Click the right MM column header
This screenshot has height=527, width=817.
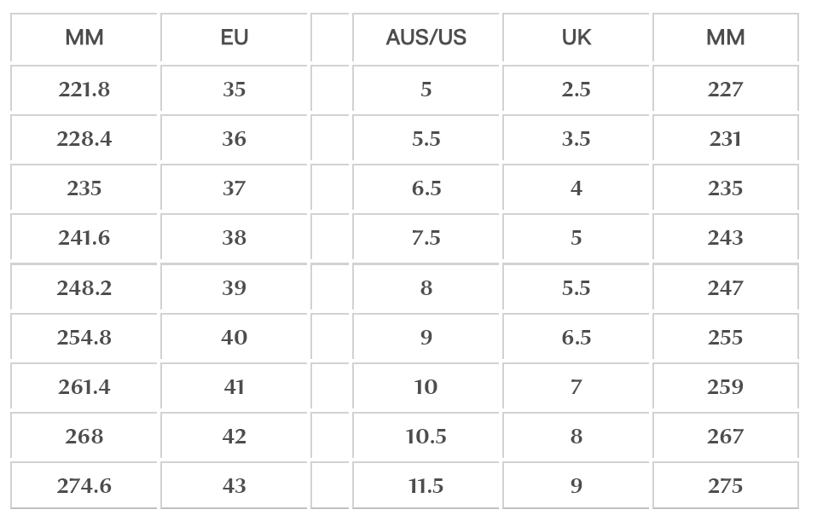coord(725,38)
